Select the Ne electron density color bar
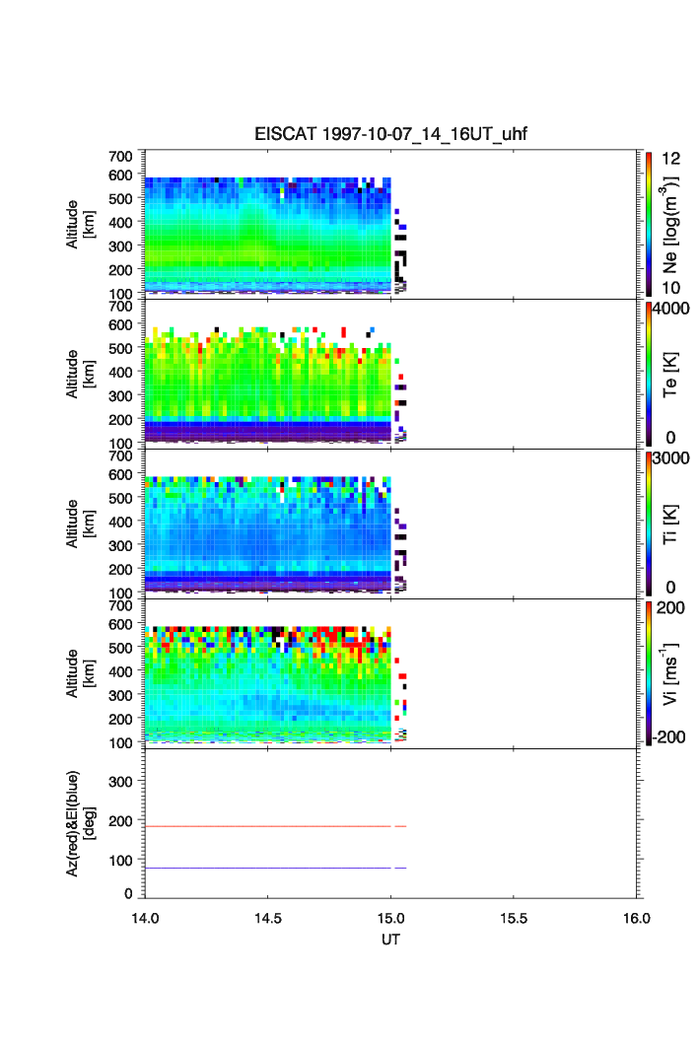The width and height of the screenshot is (698, 1048). point(649,224)
